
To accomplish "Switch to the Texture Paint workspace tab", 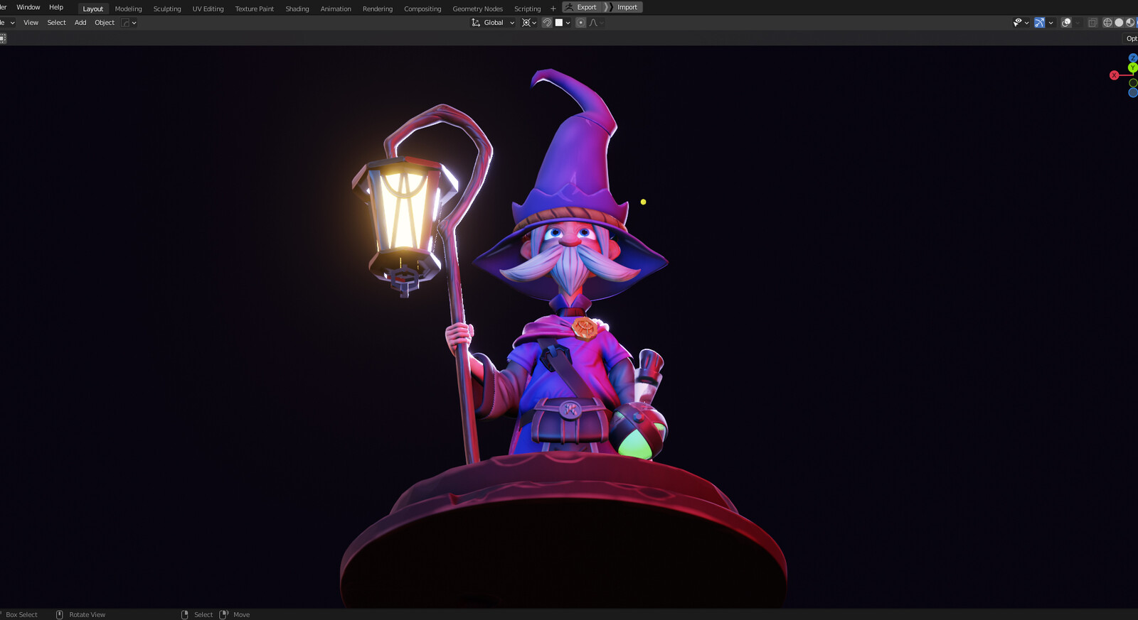I will click(x=255, y=9).
